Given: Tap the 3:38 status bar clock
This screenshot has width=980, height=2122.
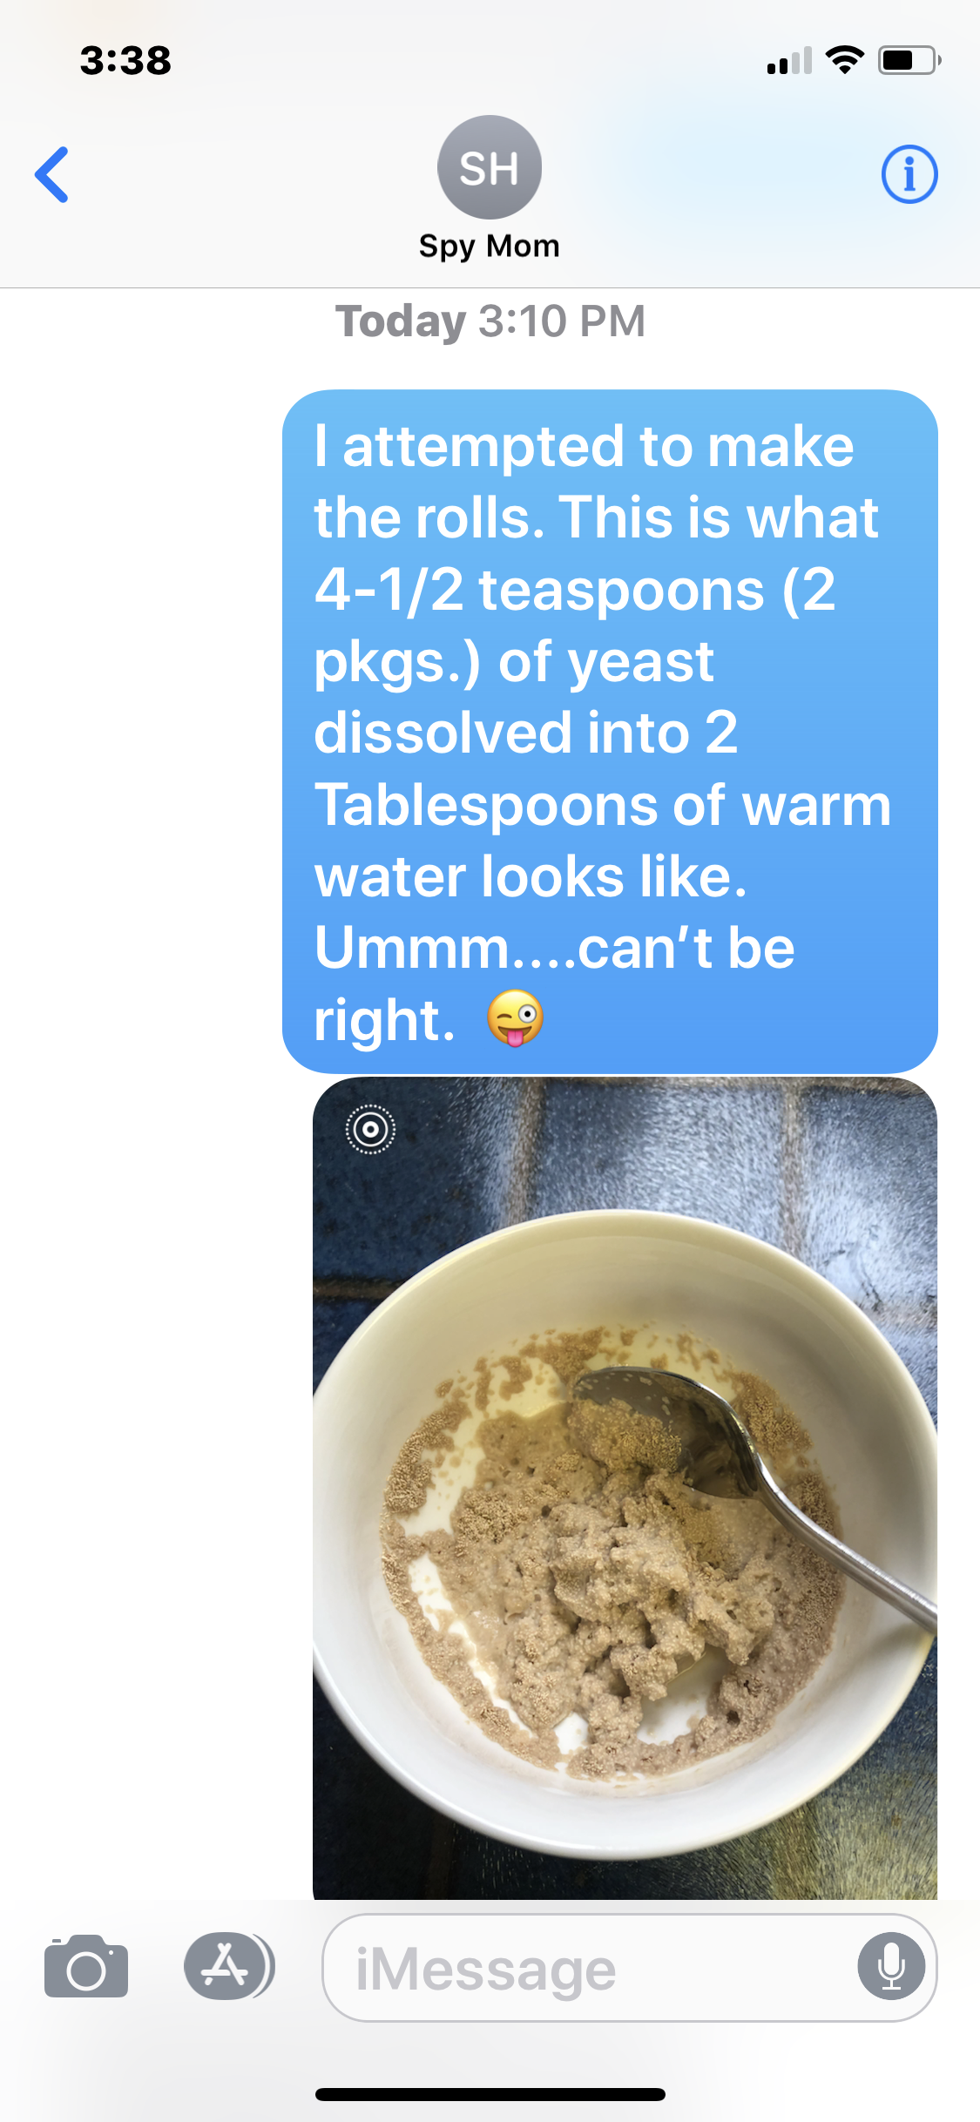Looking at the screenshot, I should click(125, 61).
